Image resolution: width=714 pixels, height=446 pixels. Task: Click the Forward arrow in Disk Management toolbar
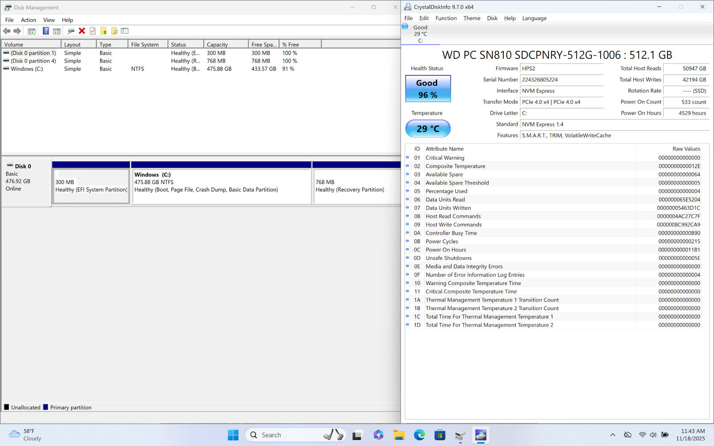17,31
